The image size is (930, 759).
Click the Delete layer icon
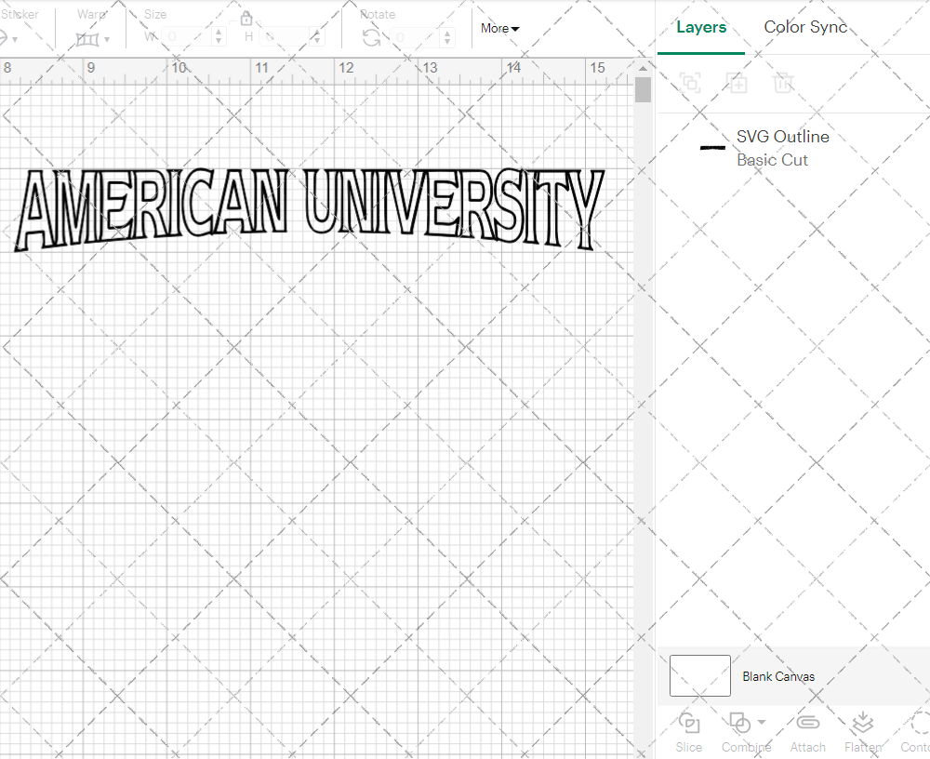coord(783,83)
